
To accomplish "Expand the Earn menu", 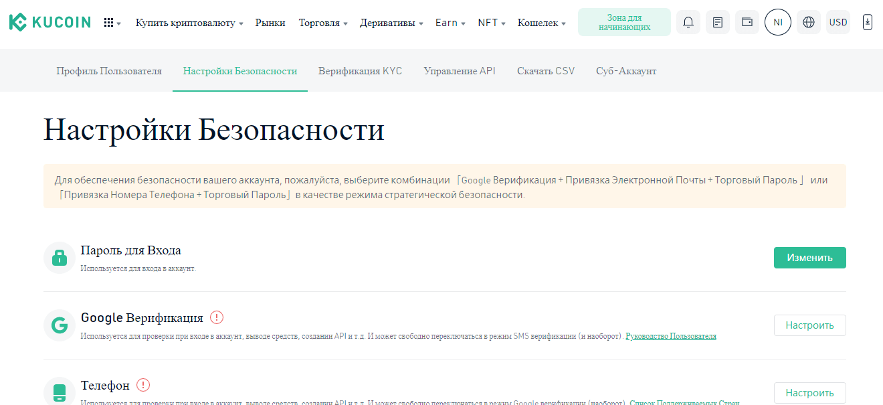I will (x=451, y=23).
